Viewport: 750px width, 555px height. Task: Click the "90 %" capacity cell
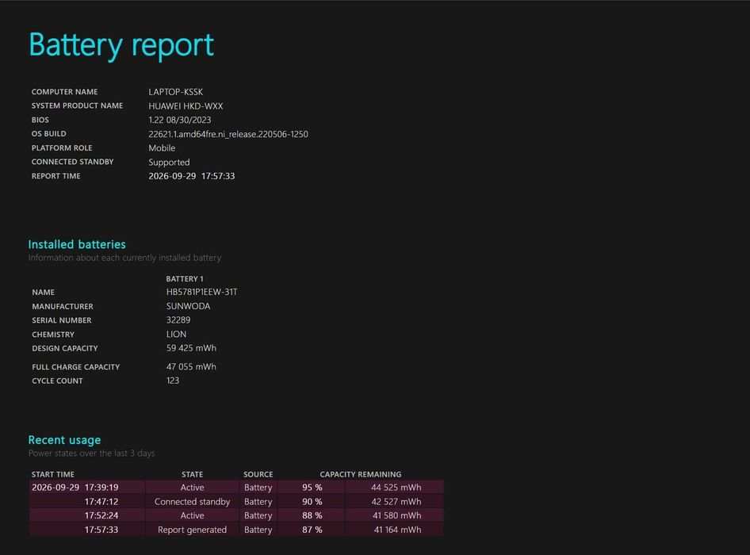click(312, 502)
